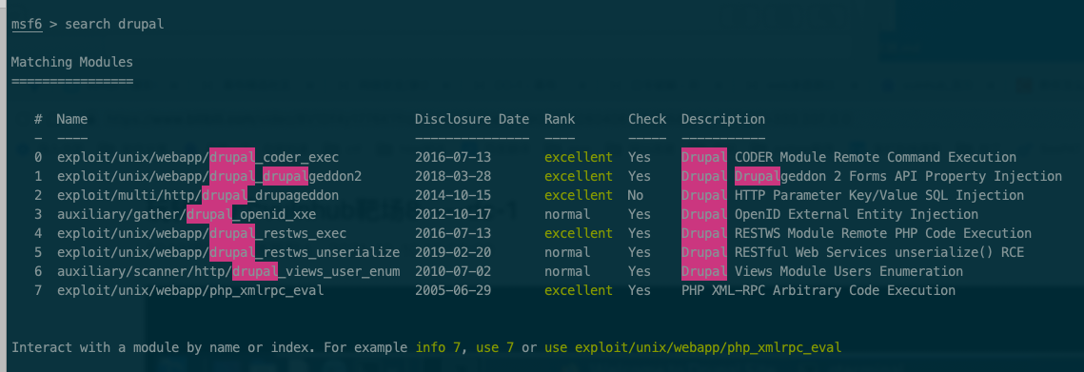Click the Description column header
Image resolution: width=1084 pixels, height=372 pixels.
[723, 119]
